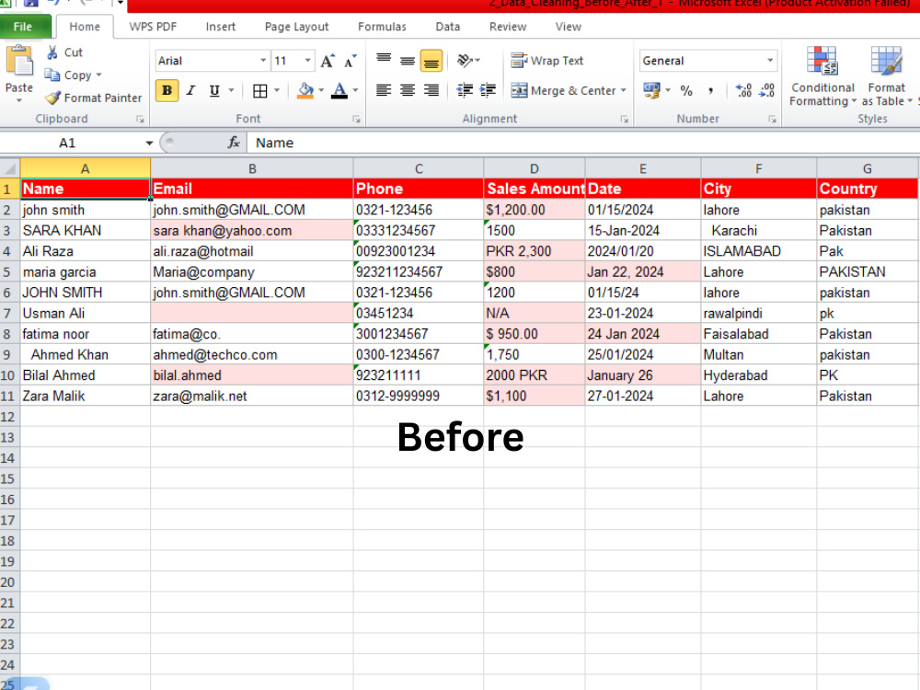Click the Select All corner button

[10, 168]
